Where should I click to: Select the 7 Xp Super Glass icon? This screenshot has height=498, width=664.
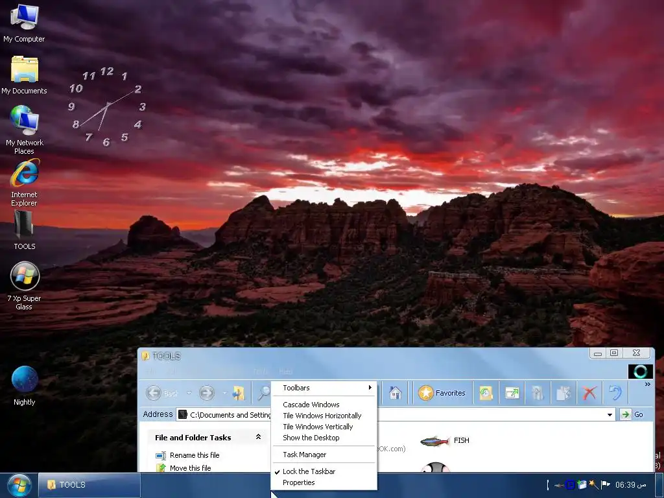tap(24, 286)
